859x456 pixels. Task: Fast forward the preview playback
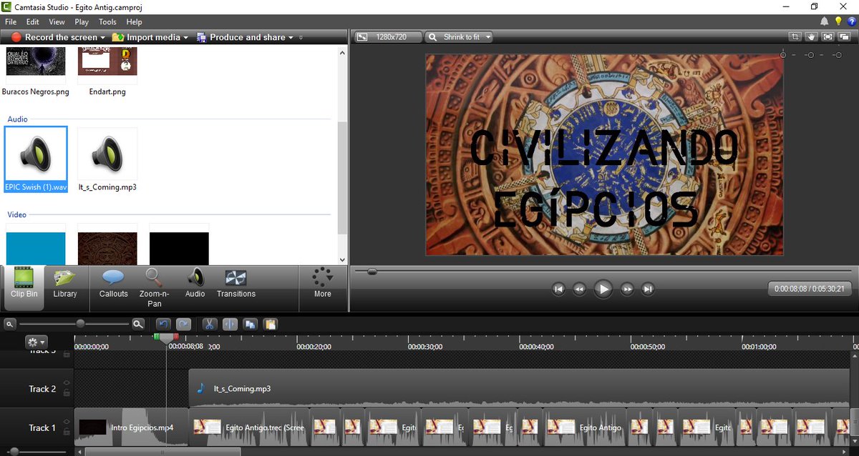point(627,289)
